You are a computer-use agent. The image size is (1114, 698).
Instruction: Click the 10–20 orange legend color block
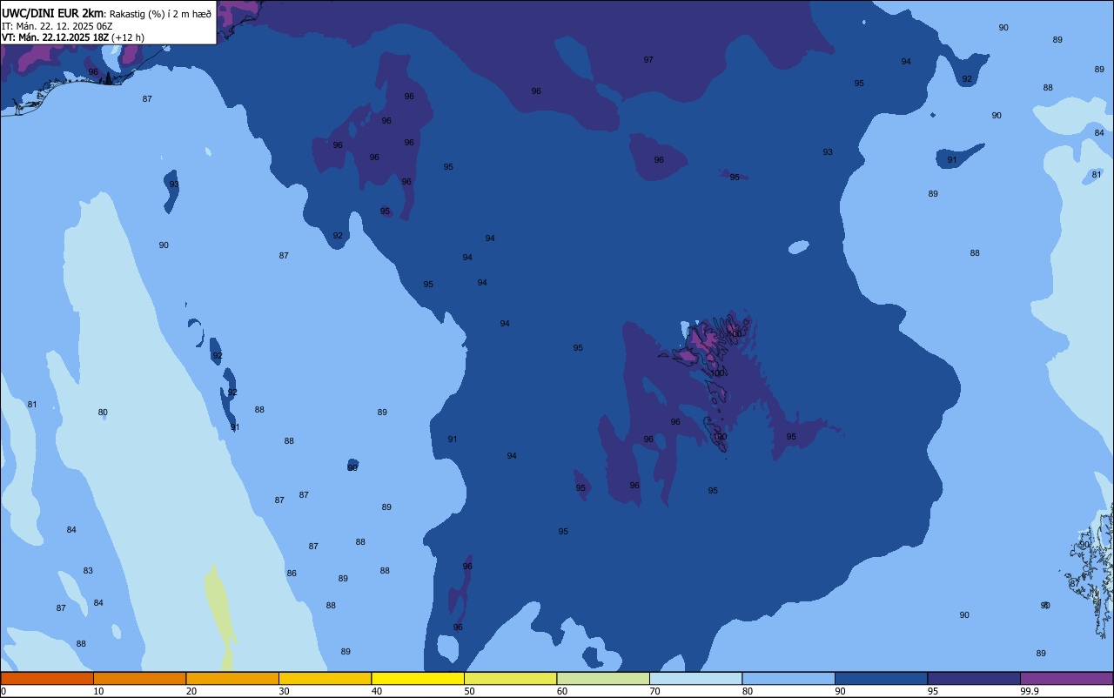139,678
